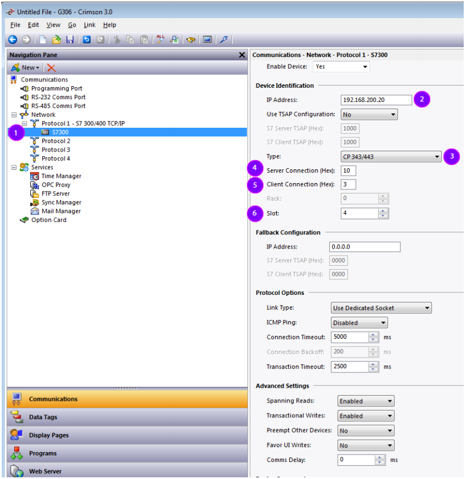Open the Go menu
The image size is (466, 479).
[72, 25]
